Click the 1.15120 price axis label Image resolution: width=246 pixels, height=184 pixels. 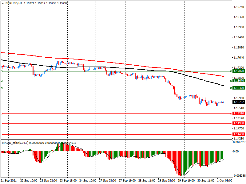pyautogui.click(x=239, y=118)
